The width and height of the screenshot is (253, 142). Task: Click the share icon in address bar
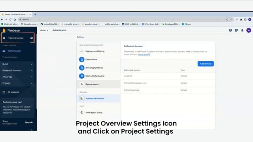point(227,19)
